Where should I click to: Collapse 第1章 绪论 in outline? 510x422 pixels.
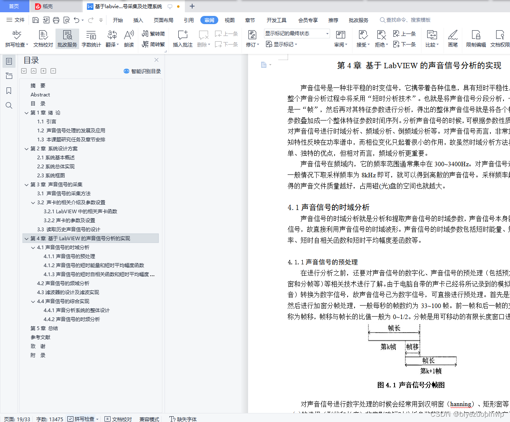point(27,113)
